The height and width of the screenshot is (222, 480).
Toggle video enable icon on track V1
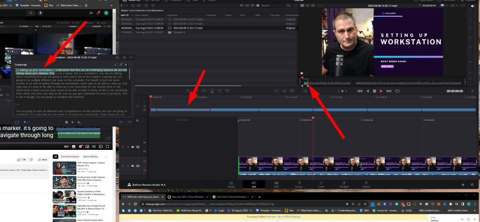point(137,166)
